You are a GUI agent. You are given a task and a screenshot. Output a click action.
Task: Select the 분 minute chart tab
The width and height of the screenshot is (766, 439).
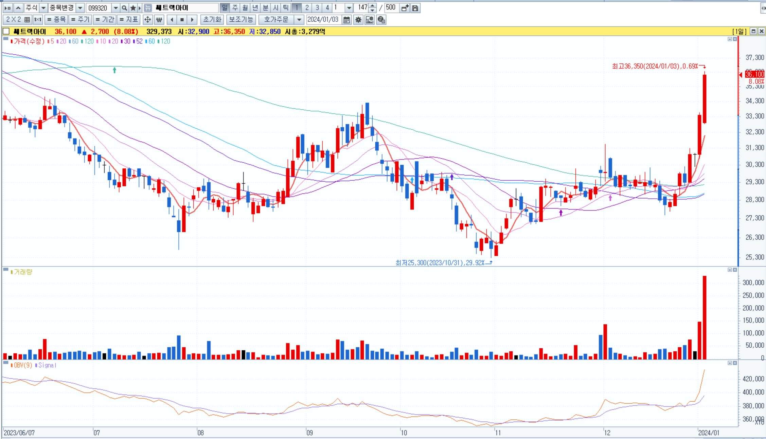[x=265, y=7]
